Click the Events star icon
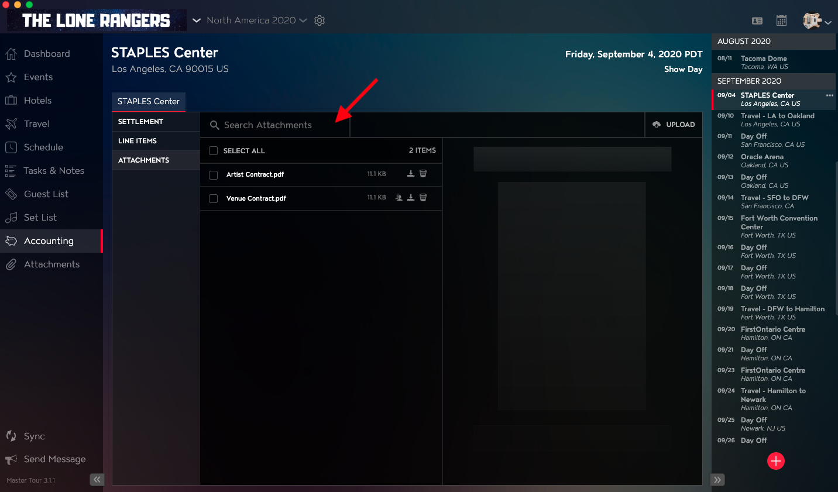The width and height of the screenshot is (838, 492). (11, 77)
